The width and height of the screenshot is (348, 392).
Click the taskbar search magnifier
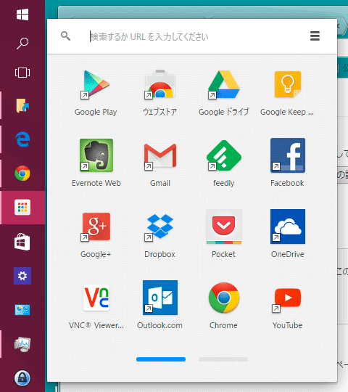[x=22, y=44]
